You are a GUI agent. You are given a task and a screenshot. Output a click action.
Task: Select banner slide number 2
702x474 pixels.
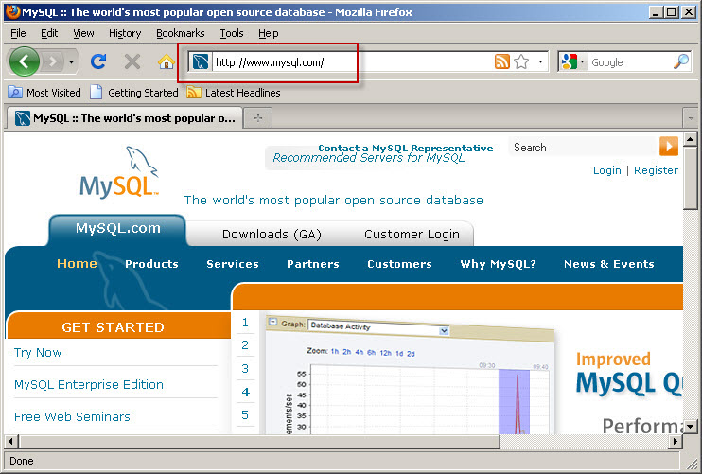[245, 345]
